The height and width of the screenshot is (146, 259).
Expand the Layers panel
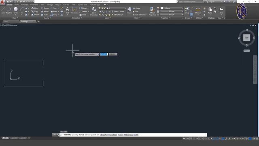pos(108,18)
